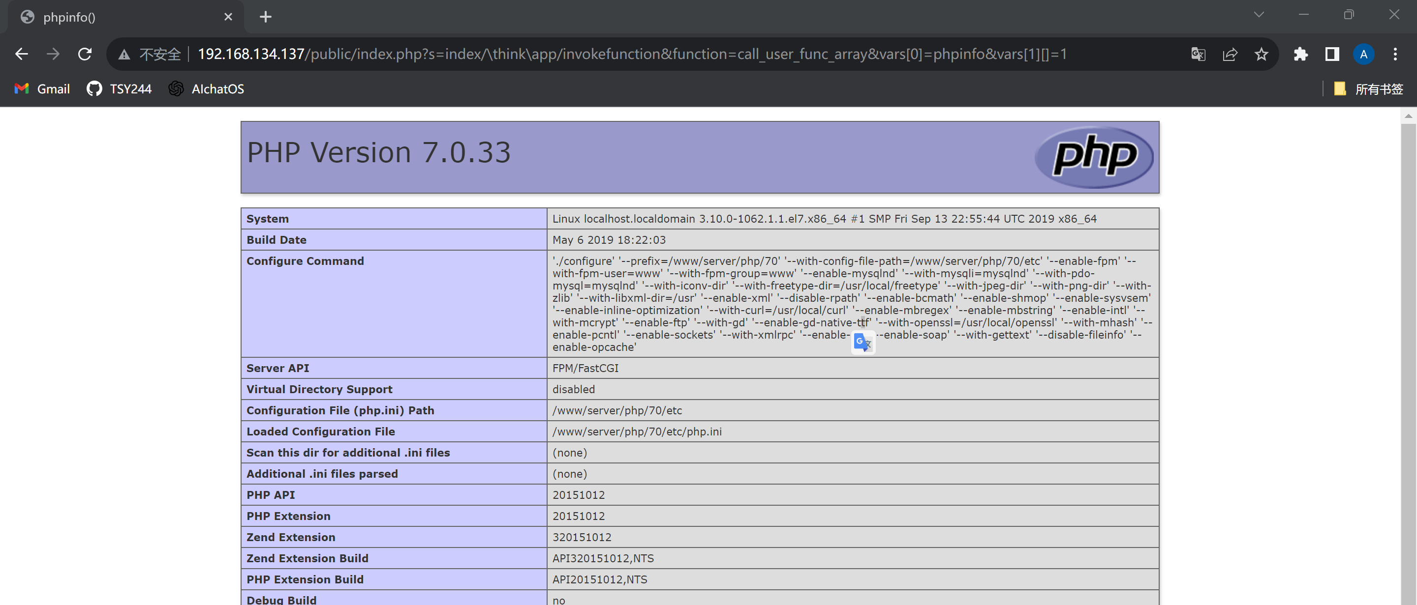Open the Gmail bookmark
1417x605 pixels.
pyautogui.click(x=42, y=88)
